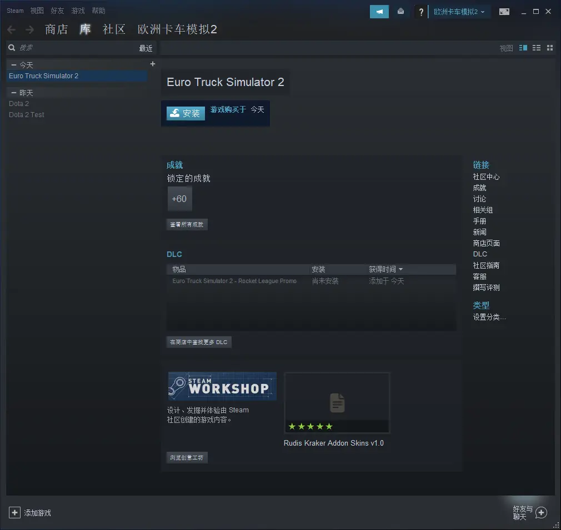Switch to detail view icon
Viewport: 561px width, 530px height.
coord(523,48)
